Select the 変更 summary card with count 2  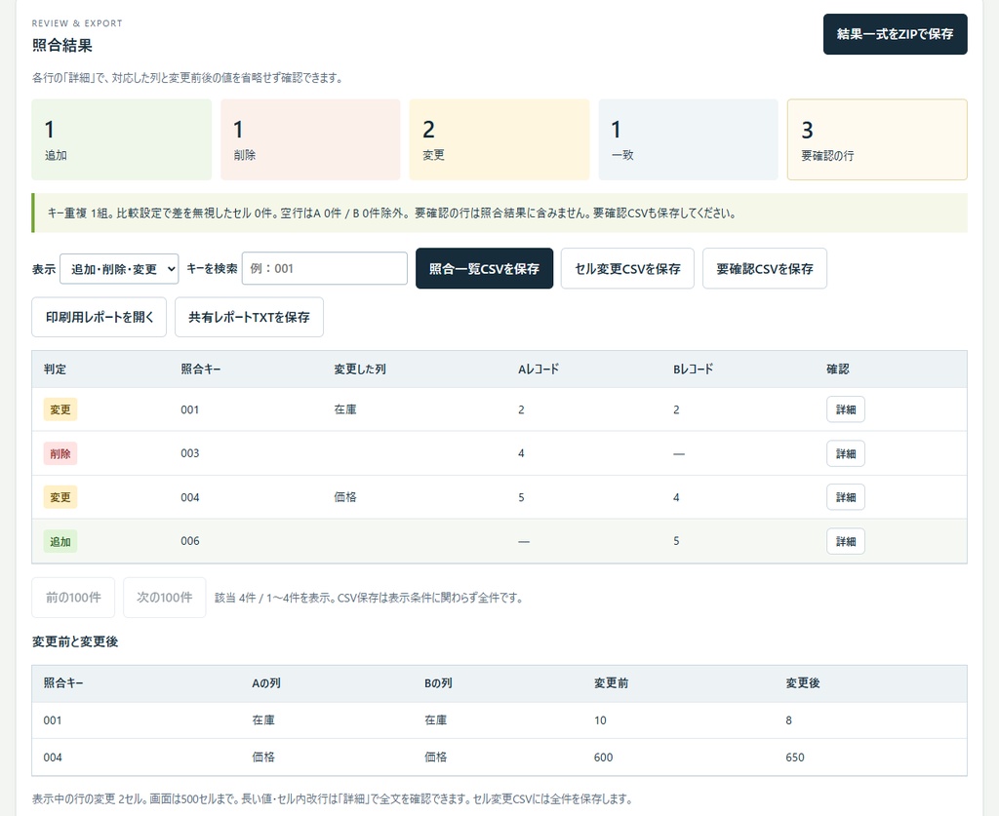pyautogui.click(x=499, y=139)
